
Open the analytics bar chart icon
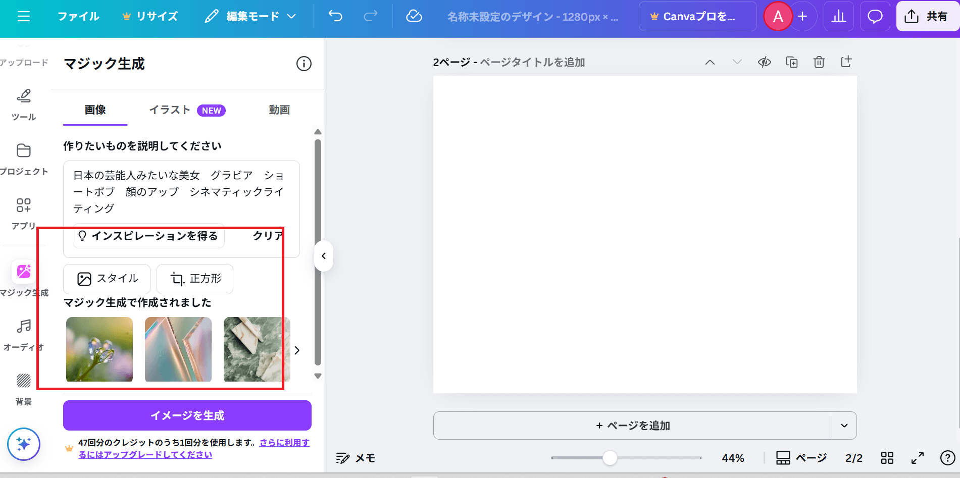point(838,16)
